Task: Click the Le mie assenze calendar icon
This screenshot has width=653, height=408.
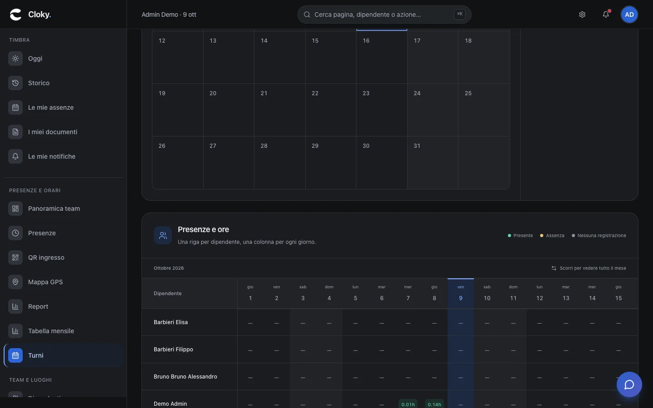Action: pyautogui.click(x=15, y=107)
